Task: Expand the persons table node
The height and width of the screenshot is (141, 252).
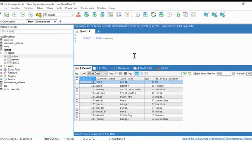Action: click(5, 60)
